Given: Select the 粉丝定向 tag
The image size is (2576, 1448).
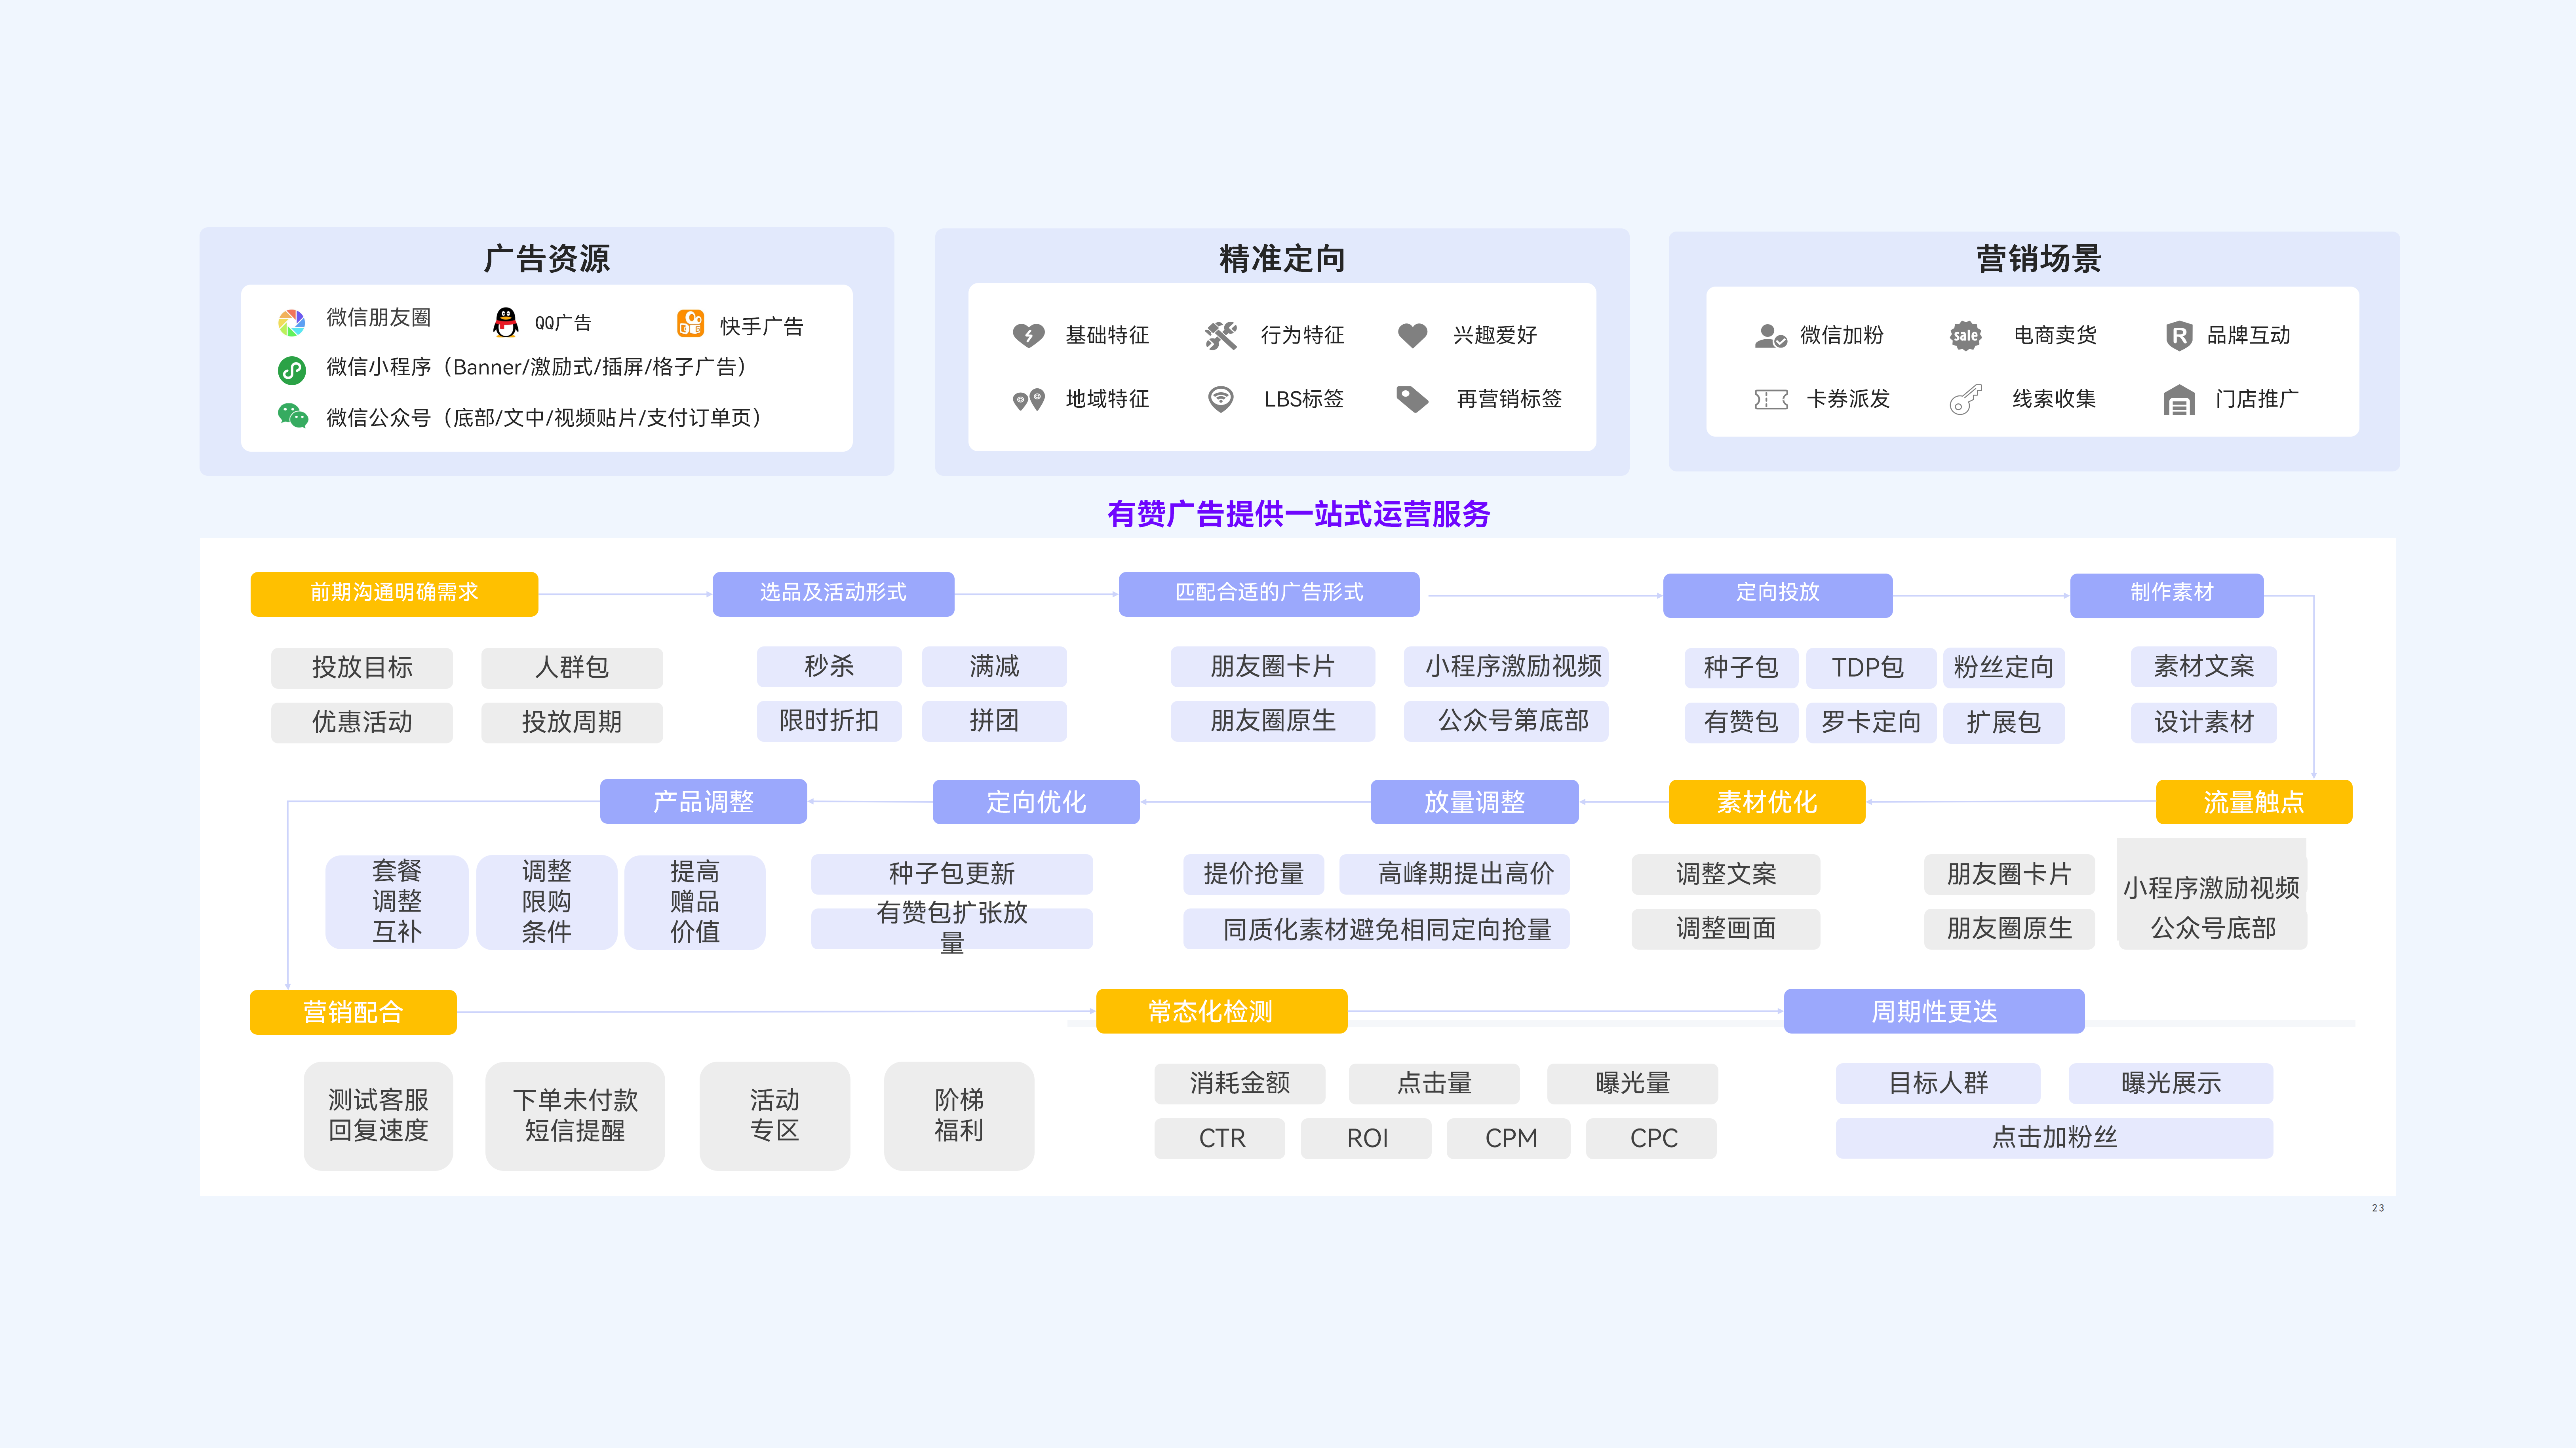Looking at the screenshot, I should (2003, 668).
